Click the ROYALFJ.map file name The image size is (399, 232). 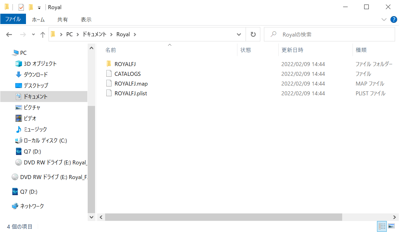[x=131, y=83]
